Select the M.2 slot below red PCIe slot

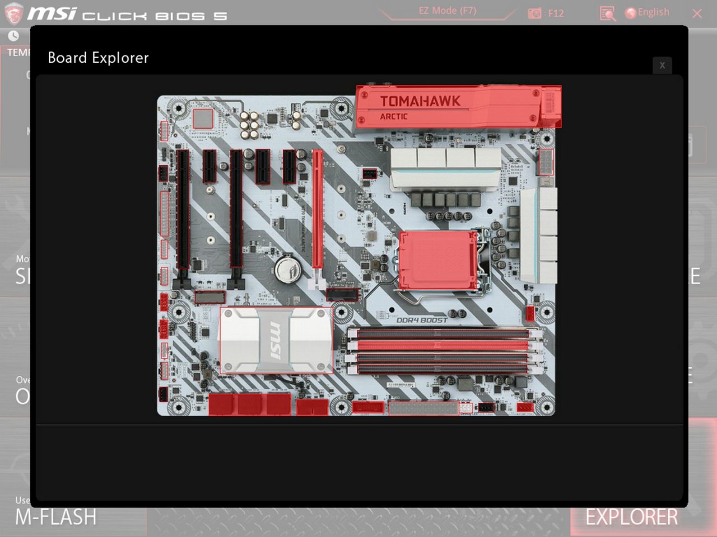[x=342, y=295]
